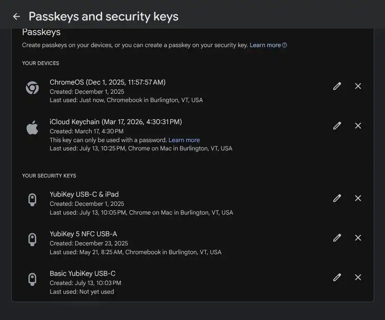Click 'Created: March 17, 4:30 PM' text
This screenshot has width=385, height=320.
[86, 131]
